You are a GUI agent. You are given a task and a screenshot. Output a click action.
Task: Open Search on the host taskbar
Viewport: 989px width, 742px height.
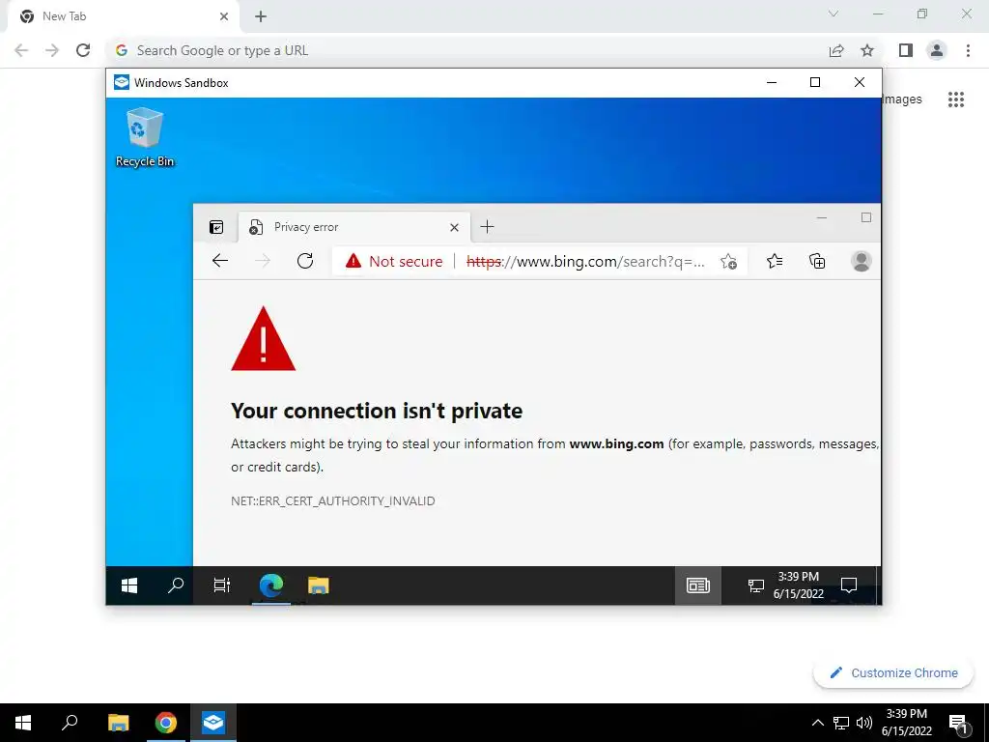point(70,723)
